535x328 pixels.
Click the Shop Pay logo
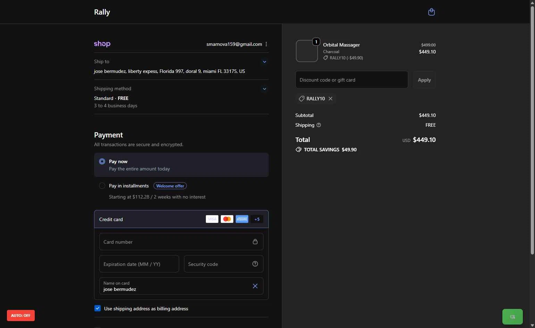pos(102,44)
